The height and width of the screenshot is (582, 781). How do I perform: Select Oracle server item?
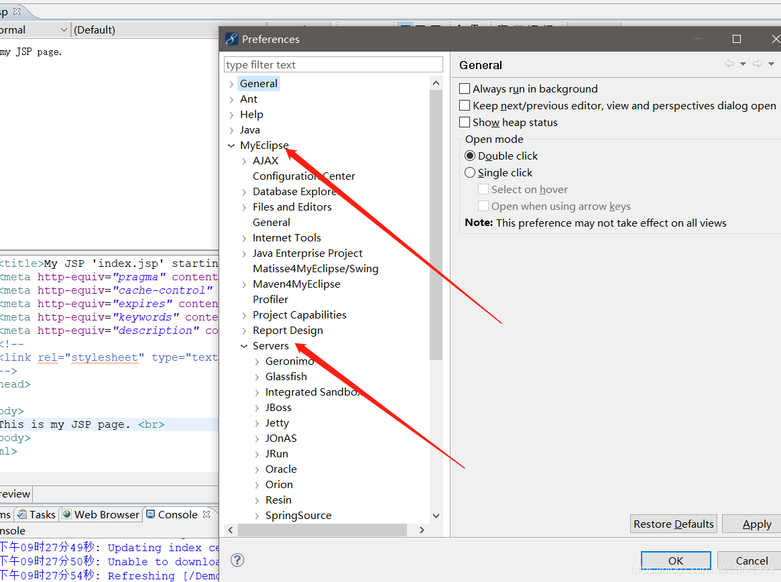tap(281, 469)
